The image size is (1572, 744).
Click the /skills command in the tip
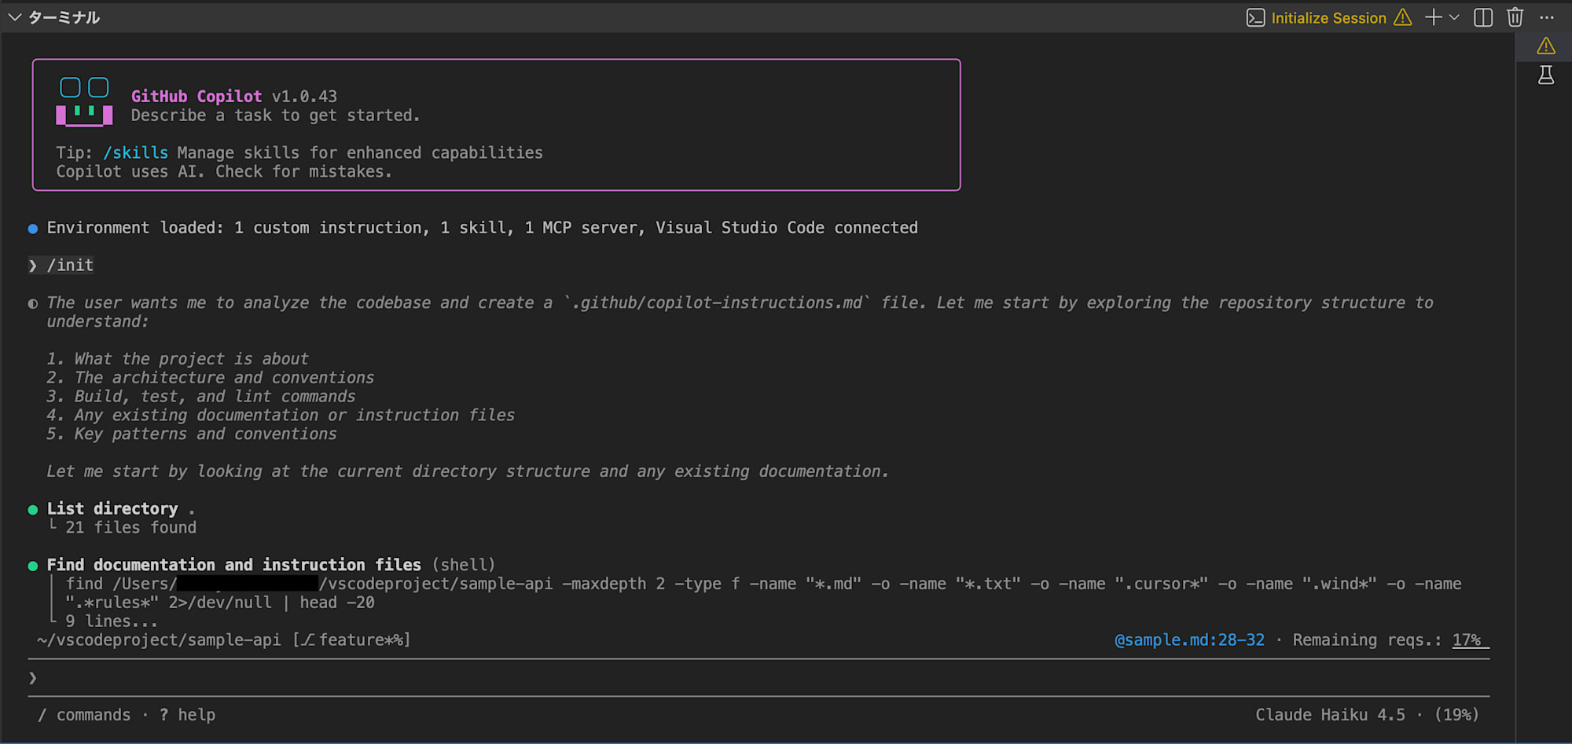click(135, 152)
